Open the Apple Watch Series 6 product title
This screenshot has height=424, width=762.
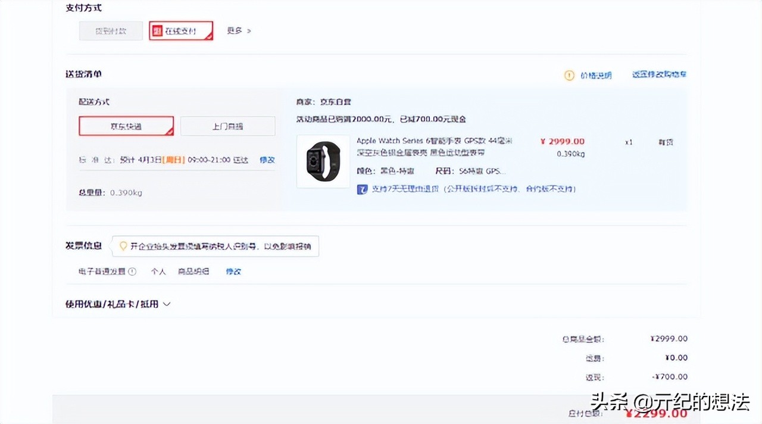(435, 146)
